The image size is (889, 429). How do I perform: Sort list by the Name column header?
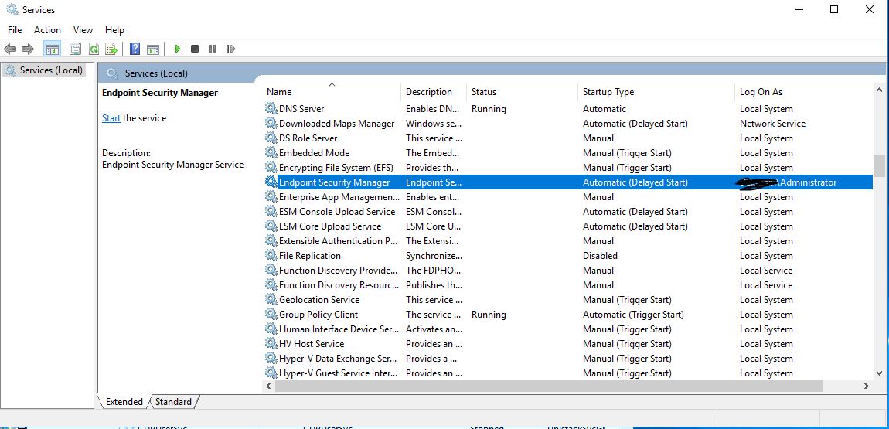click(279, 92)
